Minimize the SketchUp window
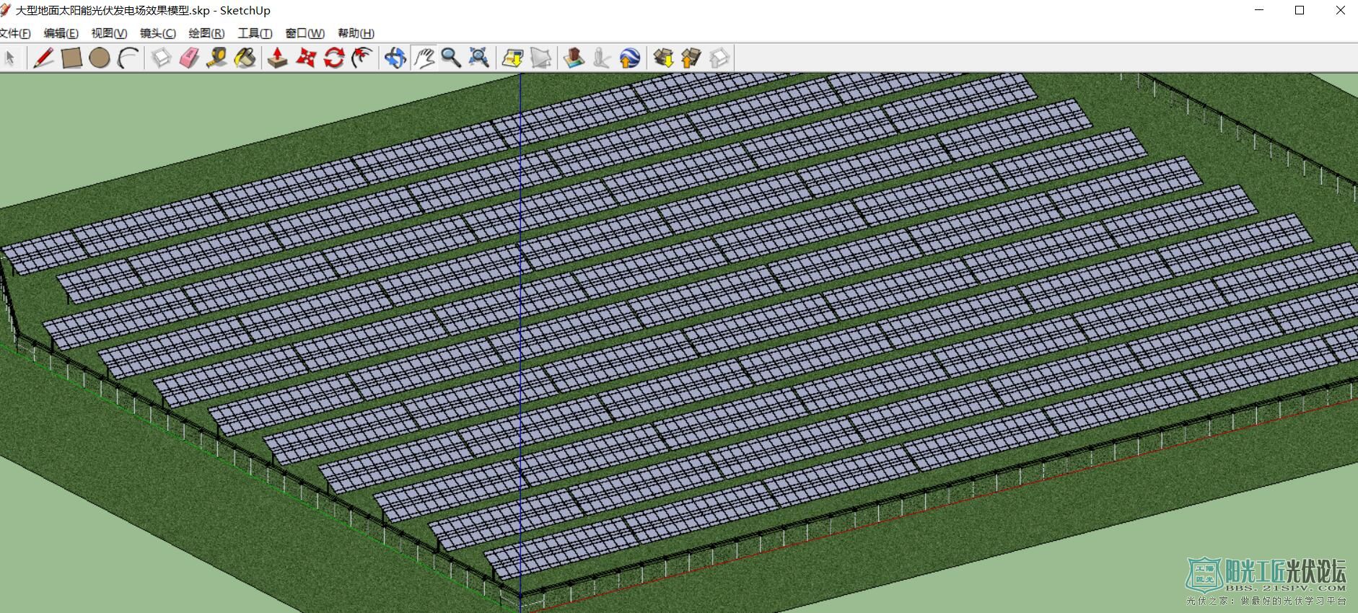Image resolution: width=1358 pixels, height=613 pixels. click(1260, 10)
